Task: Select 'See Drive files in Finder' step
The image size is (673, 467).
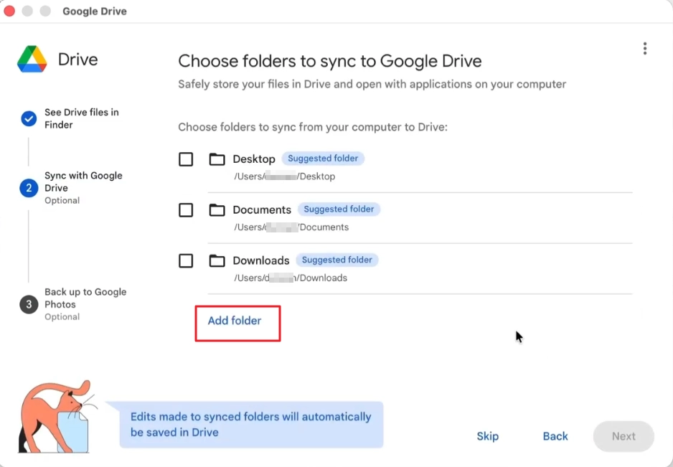Action: coord(82,118)
